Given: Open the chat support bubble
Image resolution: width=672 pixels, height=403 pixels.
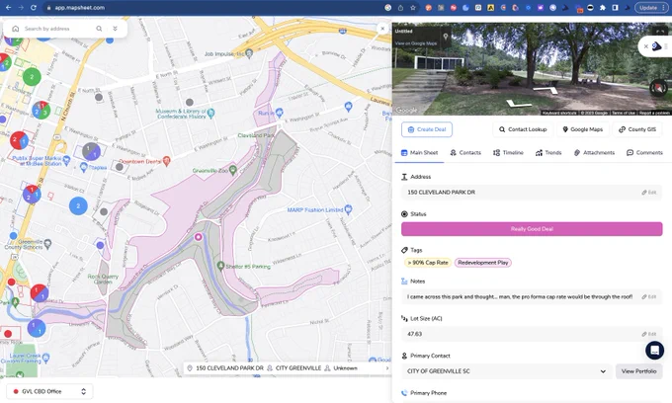Looking at the screenshot, I should click(x=654, y=351).
